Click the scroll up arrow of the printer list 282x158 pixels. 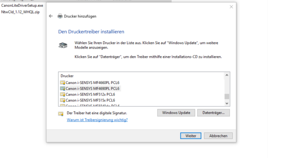[227, 75]
